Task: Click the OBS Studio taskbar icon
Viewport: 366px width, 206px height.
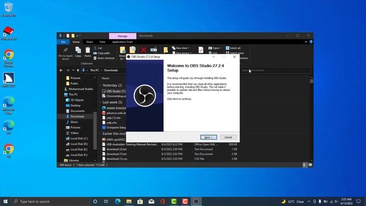Action: (196, 201)
